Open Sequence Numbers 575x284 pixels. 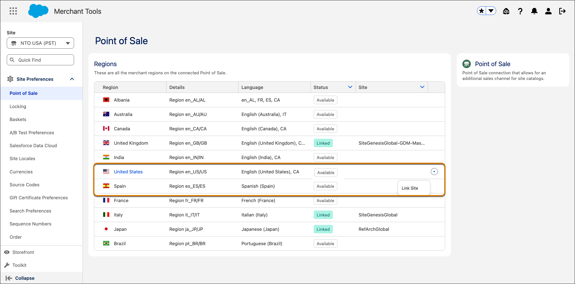point(30,224)
